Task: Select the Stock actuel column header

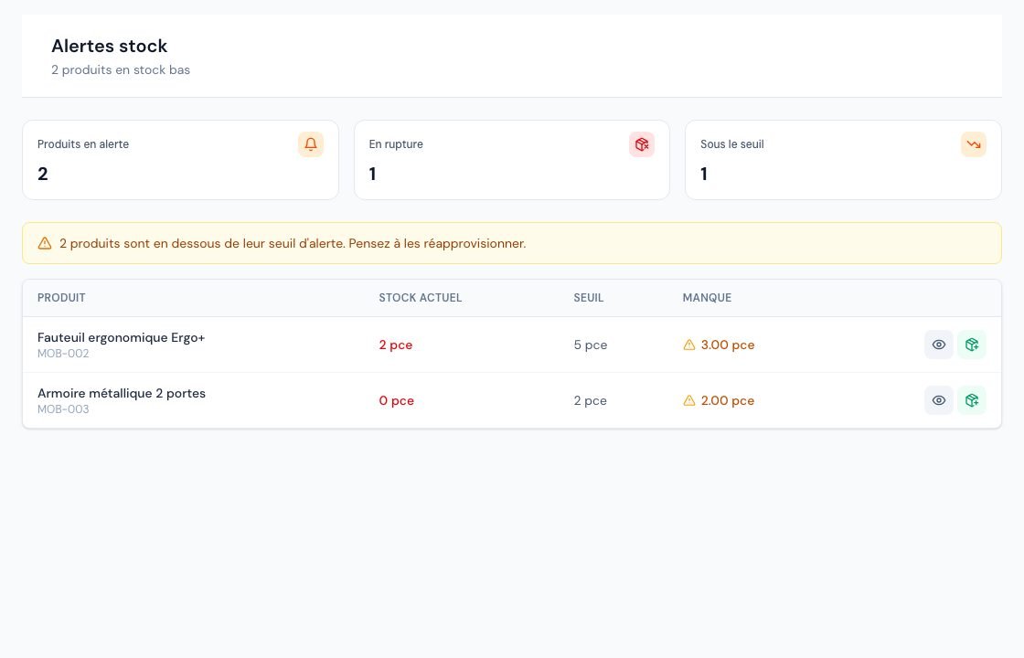Action: [x=420, y=298]
